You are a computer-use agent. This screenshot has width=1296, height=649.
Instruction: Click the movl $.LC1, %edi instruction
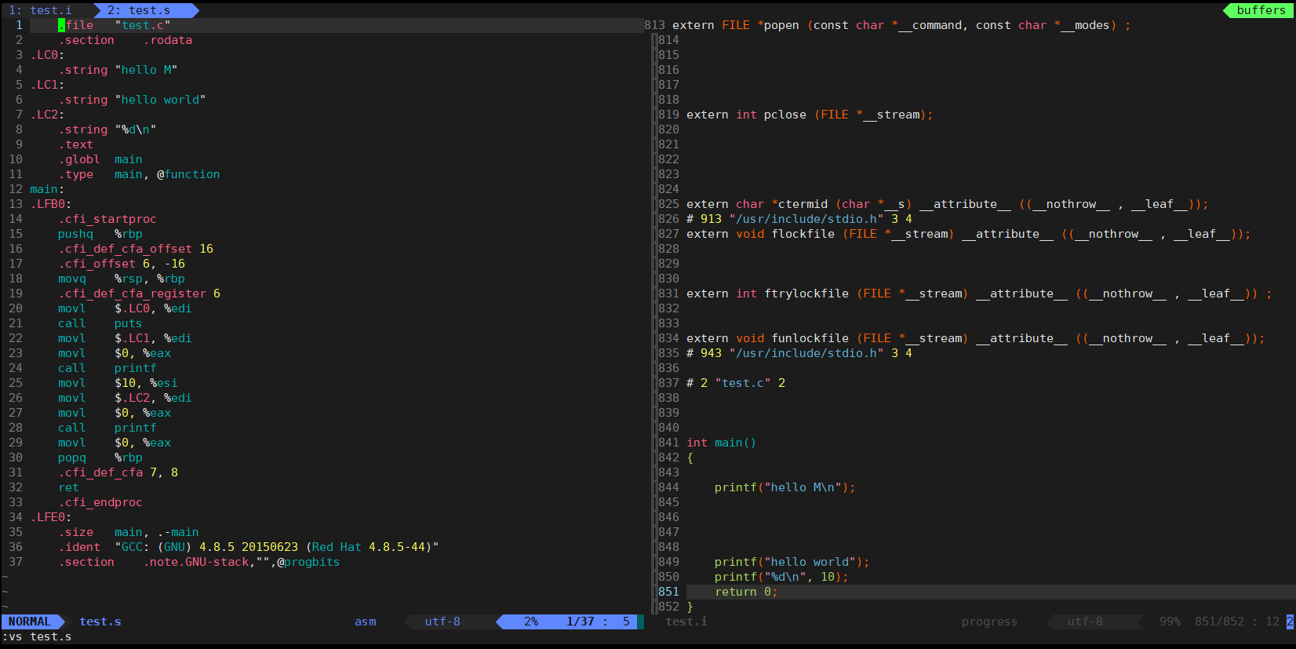[125, 338]
